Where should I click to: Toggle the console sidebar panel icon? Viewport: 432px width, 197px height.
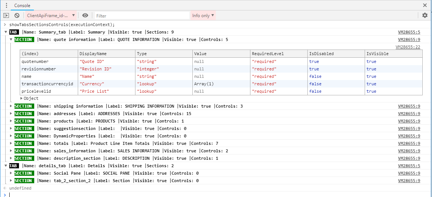point(6,16)
